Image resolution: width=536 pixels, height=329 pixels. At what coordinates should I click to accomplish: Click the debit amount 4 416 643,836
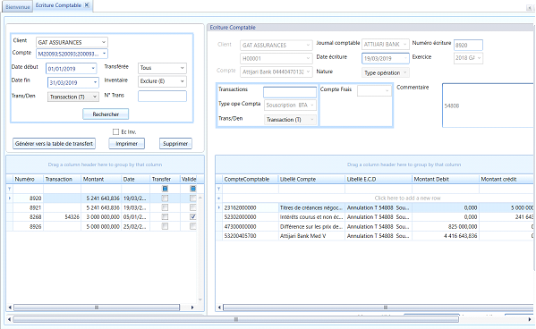coord(460,236)
